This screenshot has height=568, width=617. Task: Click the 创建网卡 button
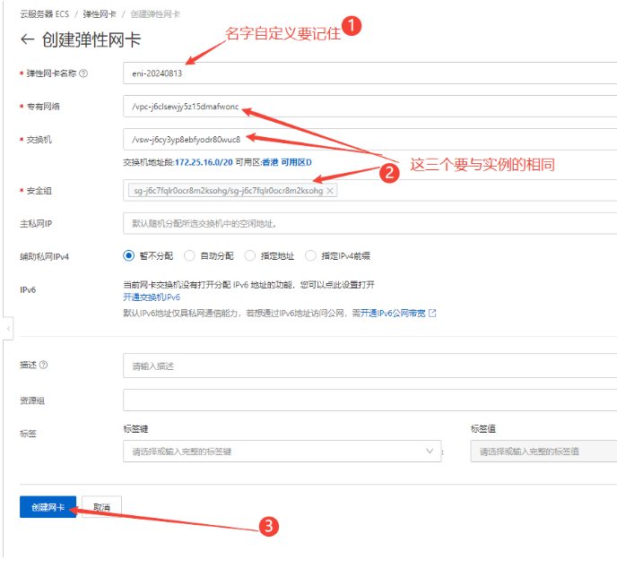48,507
